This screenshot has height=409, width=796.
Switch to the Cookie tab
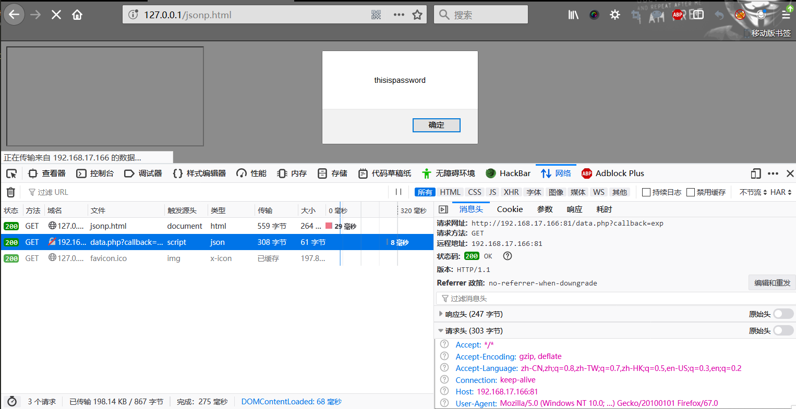[510, 209]
